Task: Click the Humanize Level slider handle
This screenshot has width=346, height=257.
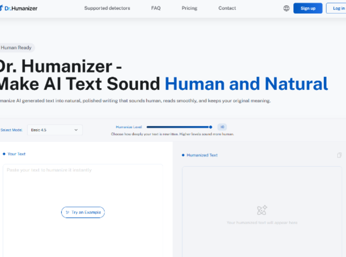Action: click(x=211, y=127)
